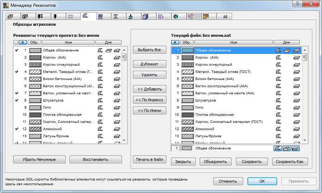Click Выбрать Все button
The height and width of the screenshot is (193, 322).
(x=150, y=50)
